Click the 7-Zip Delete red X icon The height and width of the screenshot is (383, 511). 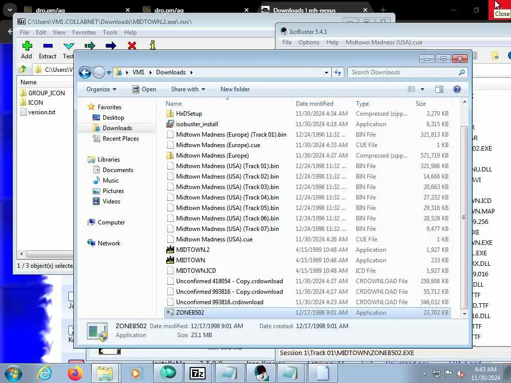point(132,45)
